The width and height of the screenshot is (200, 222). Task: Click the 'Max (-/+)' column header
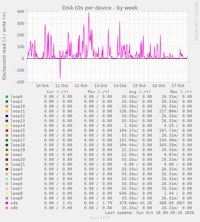coord(181,92)
